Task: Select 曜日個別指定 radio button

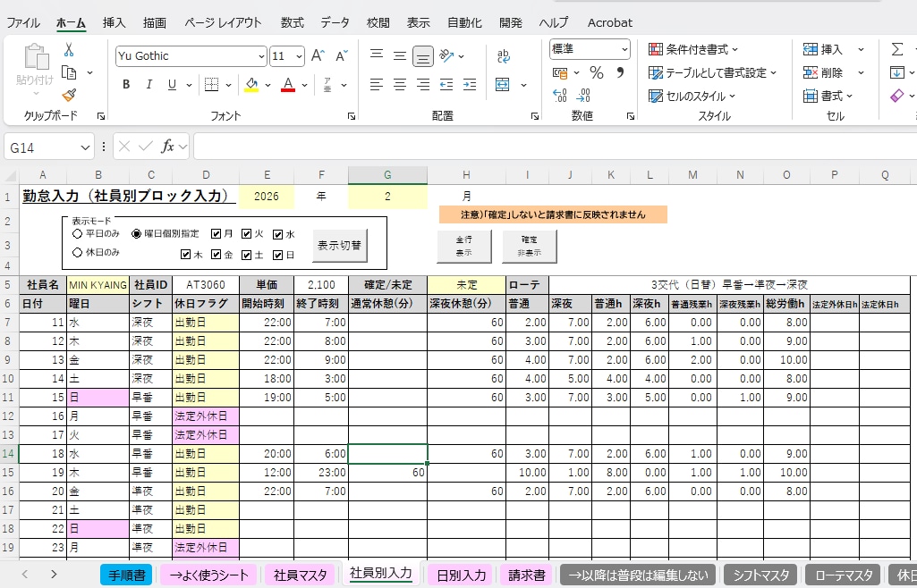Action: pos(136,233)
